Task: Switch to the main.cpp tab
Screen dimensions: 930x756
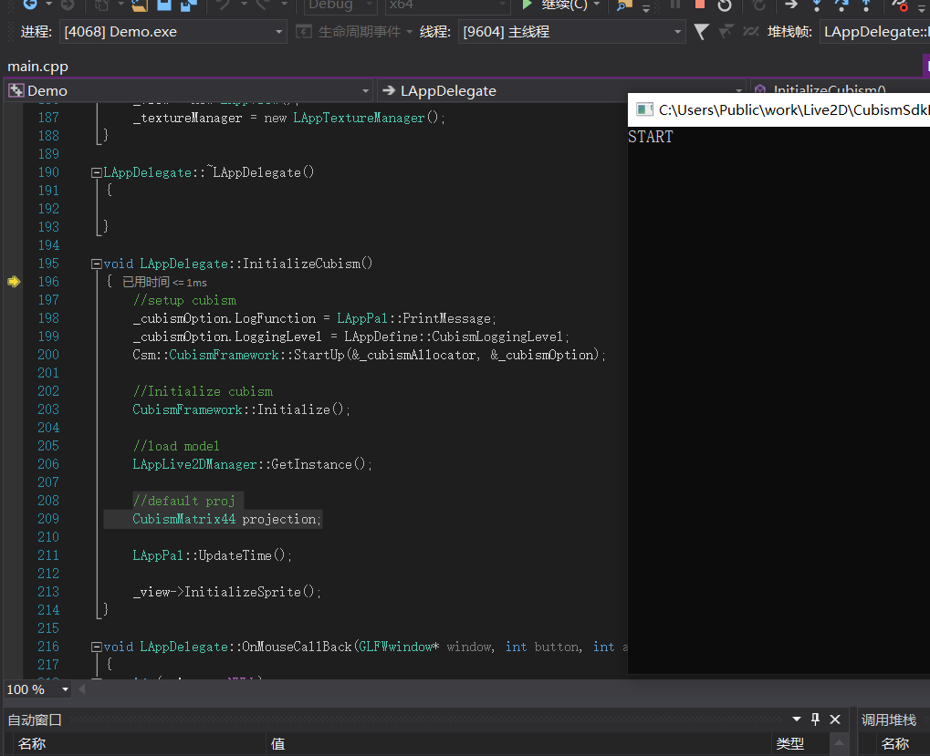Action: 37,66
